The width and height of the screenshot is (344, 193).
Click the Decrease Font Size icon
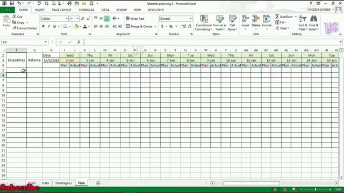pos(88,19)
